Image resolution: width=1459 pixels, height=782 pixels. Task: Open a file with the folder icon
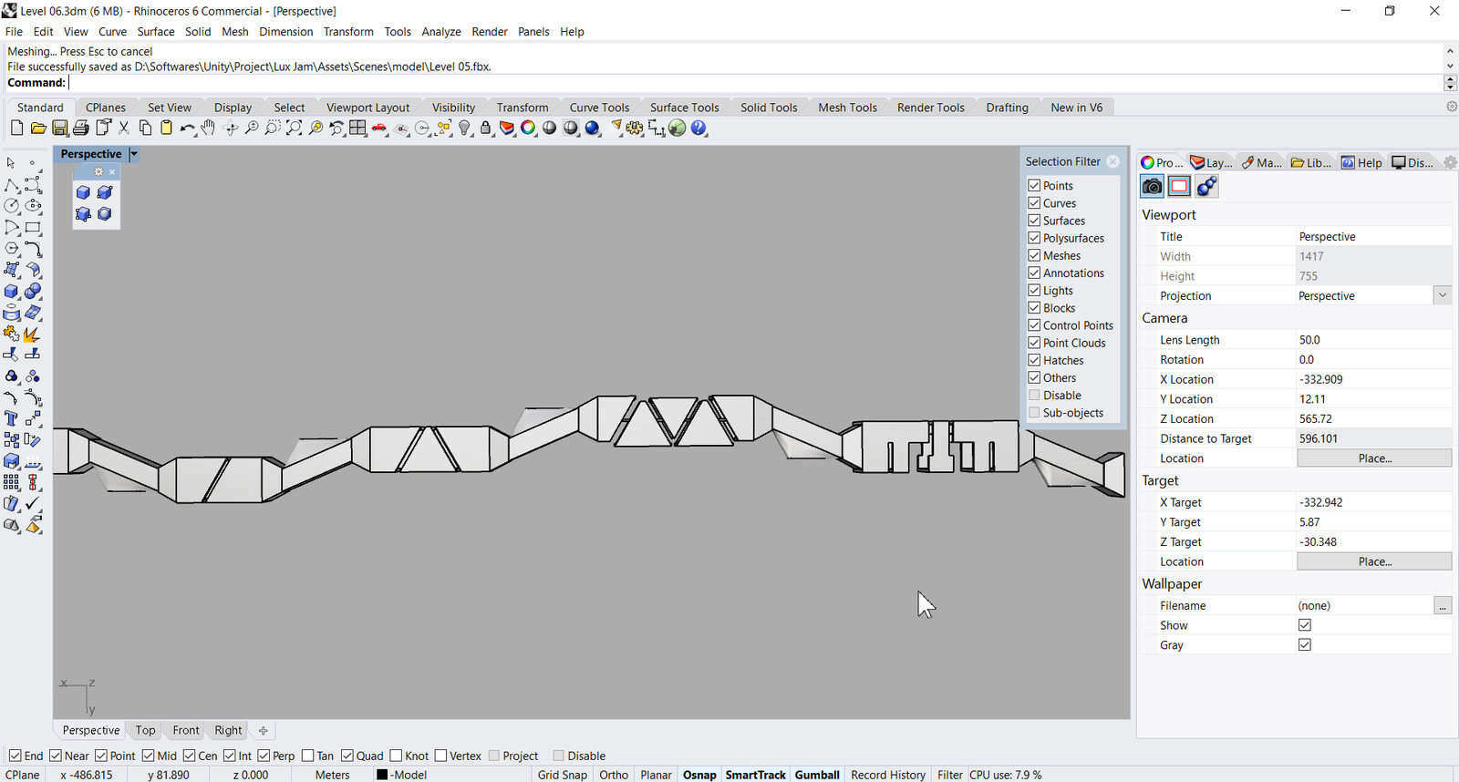pyautogui.click(x=38, y=128)
